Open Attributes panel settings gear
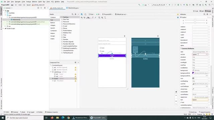Image resolution: width=214 pixels, height=120 pixels. point(207,14)
